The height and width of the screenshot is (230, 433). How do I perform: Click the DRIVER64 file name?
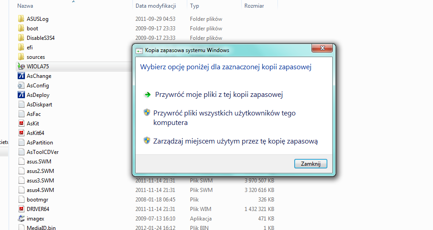[x=38, y=209]
